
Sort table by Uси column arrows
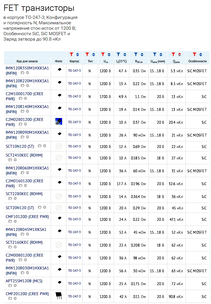point(109,55)
